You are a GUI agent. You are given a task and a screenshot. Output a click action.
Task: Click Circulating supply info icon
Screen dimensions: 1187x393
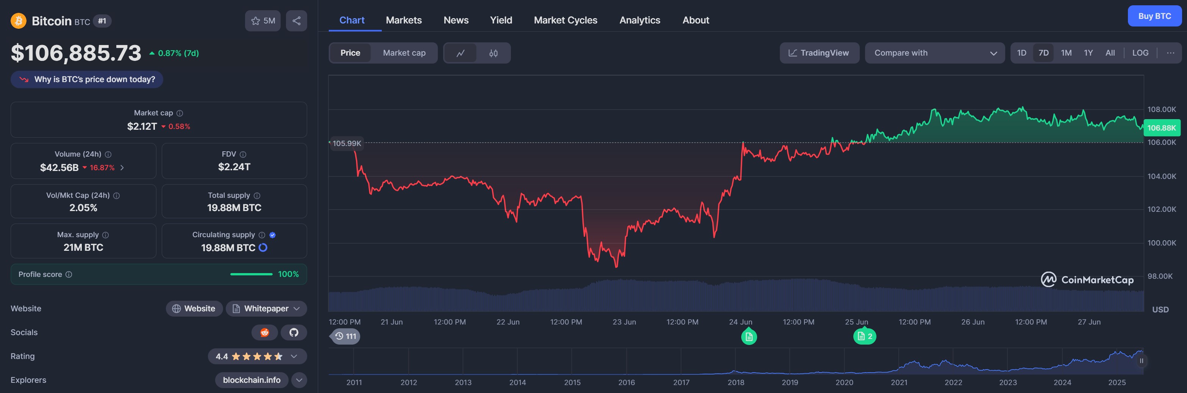pos(262,235)
